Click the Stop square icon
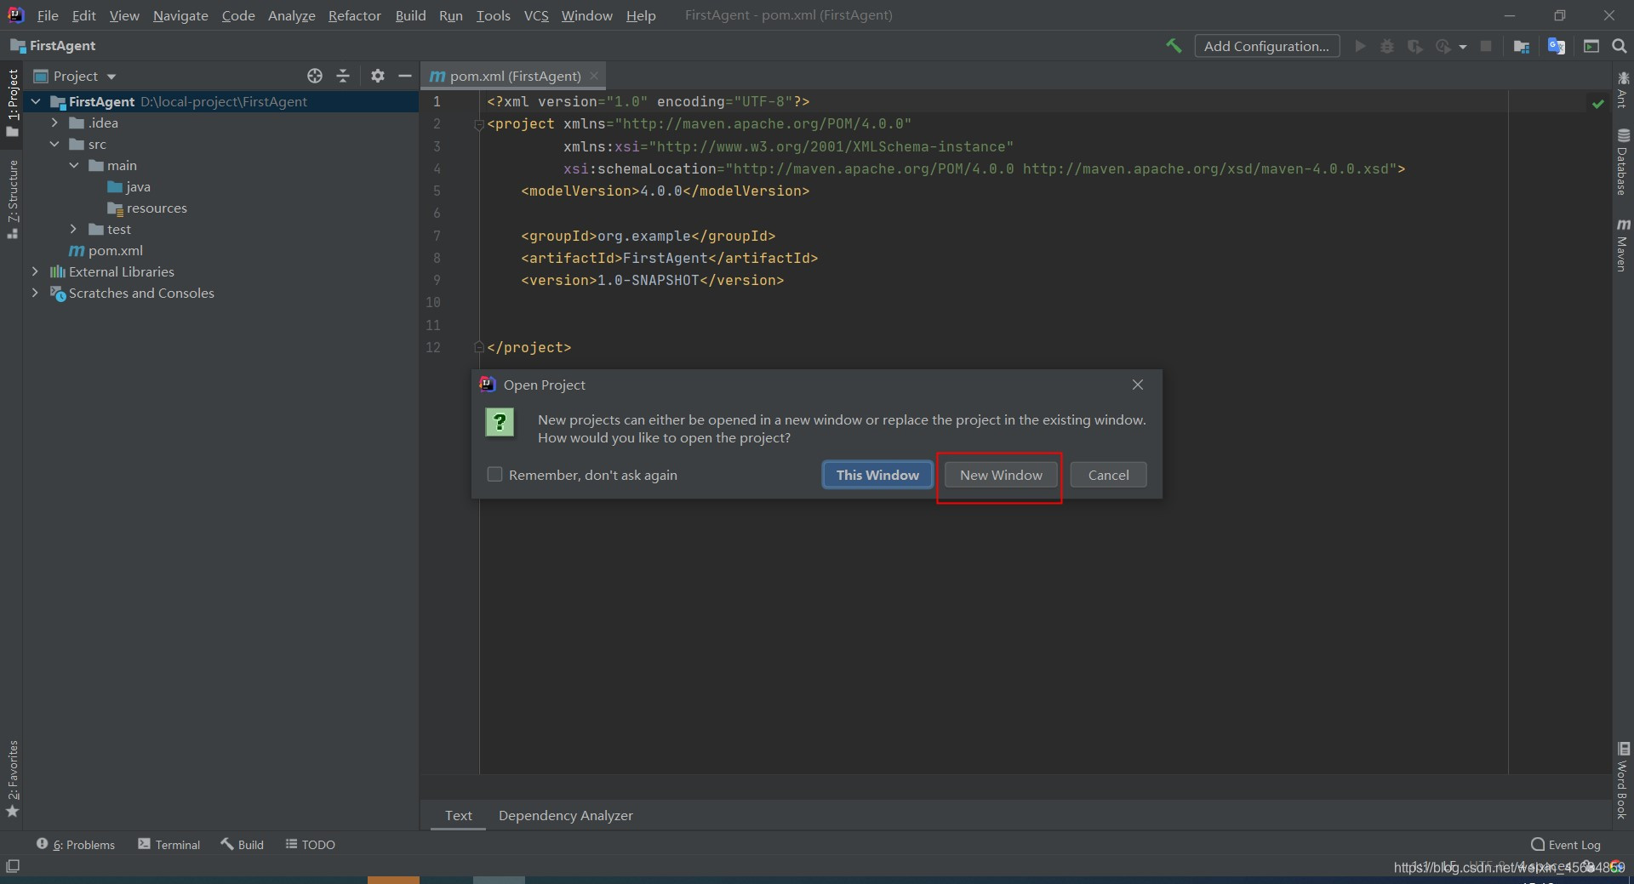 pos(1486,46)
